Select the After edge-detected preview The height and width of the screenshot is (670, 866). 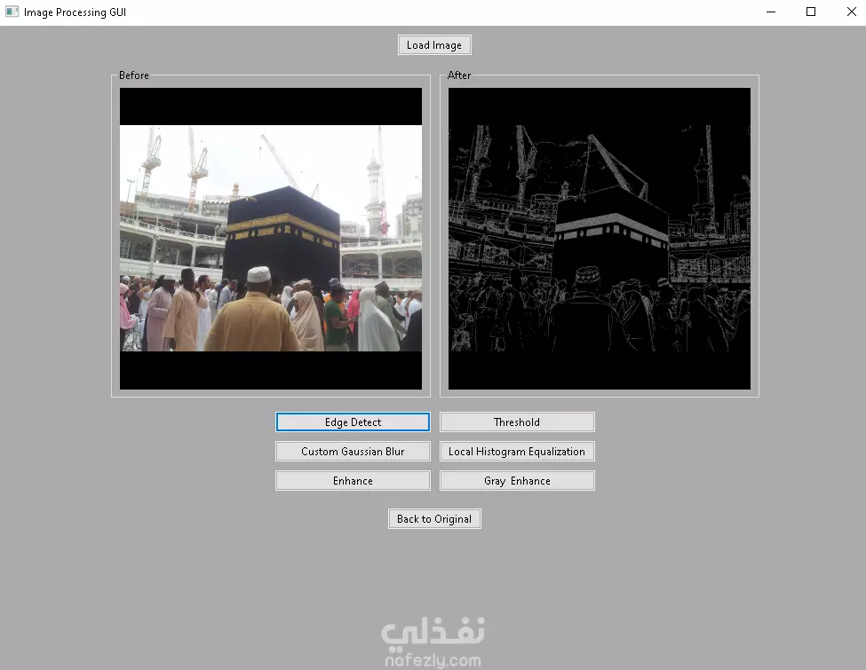[600, 239]
